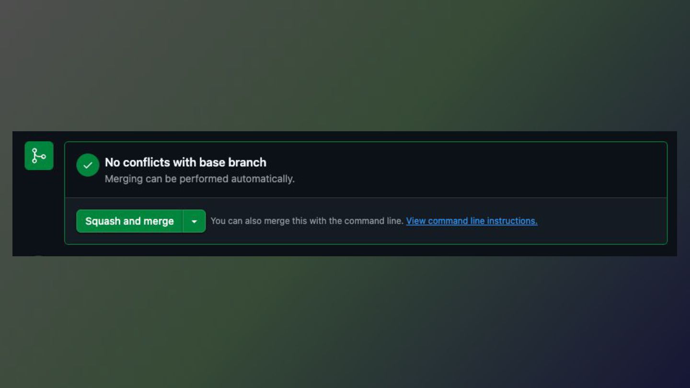Click the word 'Squash' on the green button

click(x=103, y=221)
